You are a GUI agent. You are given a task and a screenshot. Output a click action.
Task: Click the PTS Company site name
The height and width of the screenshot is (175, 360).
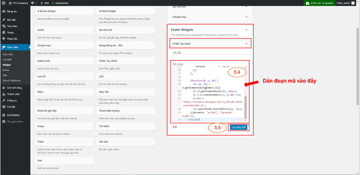click(21, 3)
